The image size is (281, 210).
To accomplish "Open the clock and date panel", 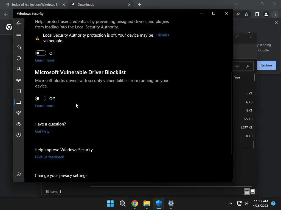I will pyautogui.click(x=261, y=203).
